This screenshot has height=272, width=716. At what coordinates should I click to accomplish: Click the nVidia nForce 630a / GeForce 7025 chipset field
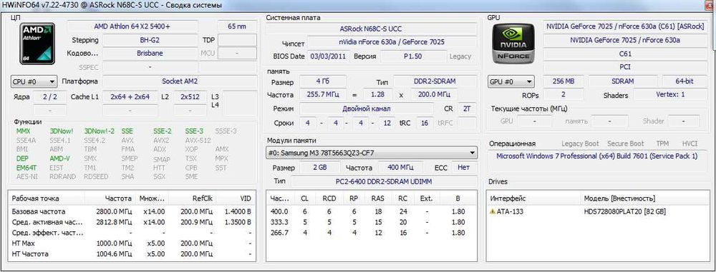pyautogui.click(x=392, y=42)
